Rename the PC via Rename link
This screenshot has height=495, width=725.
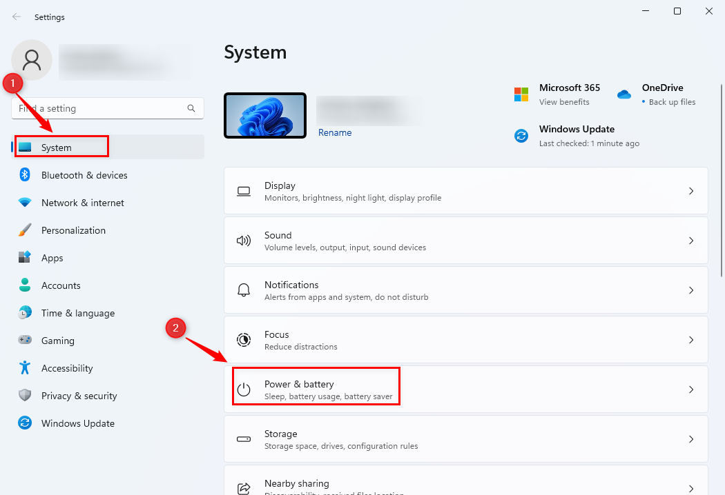pos(335,132)
